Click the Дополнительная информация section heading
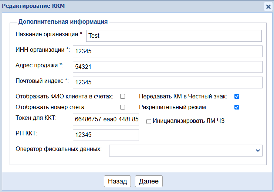Viewport: 274px width, 192px height. click(63, 22)
